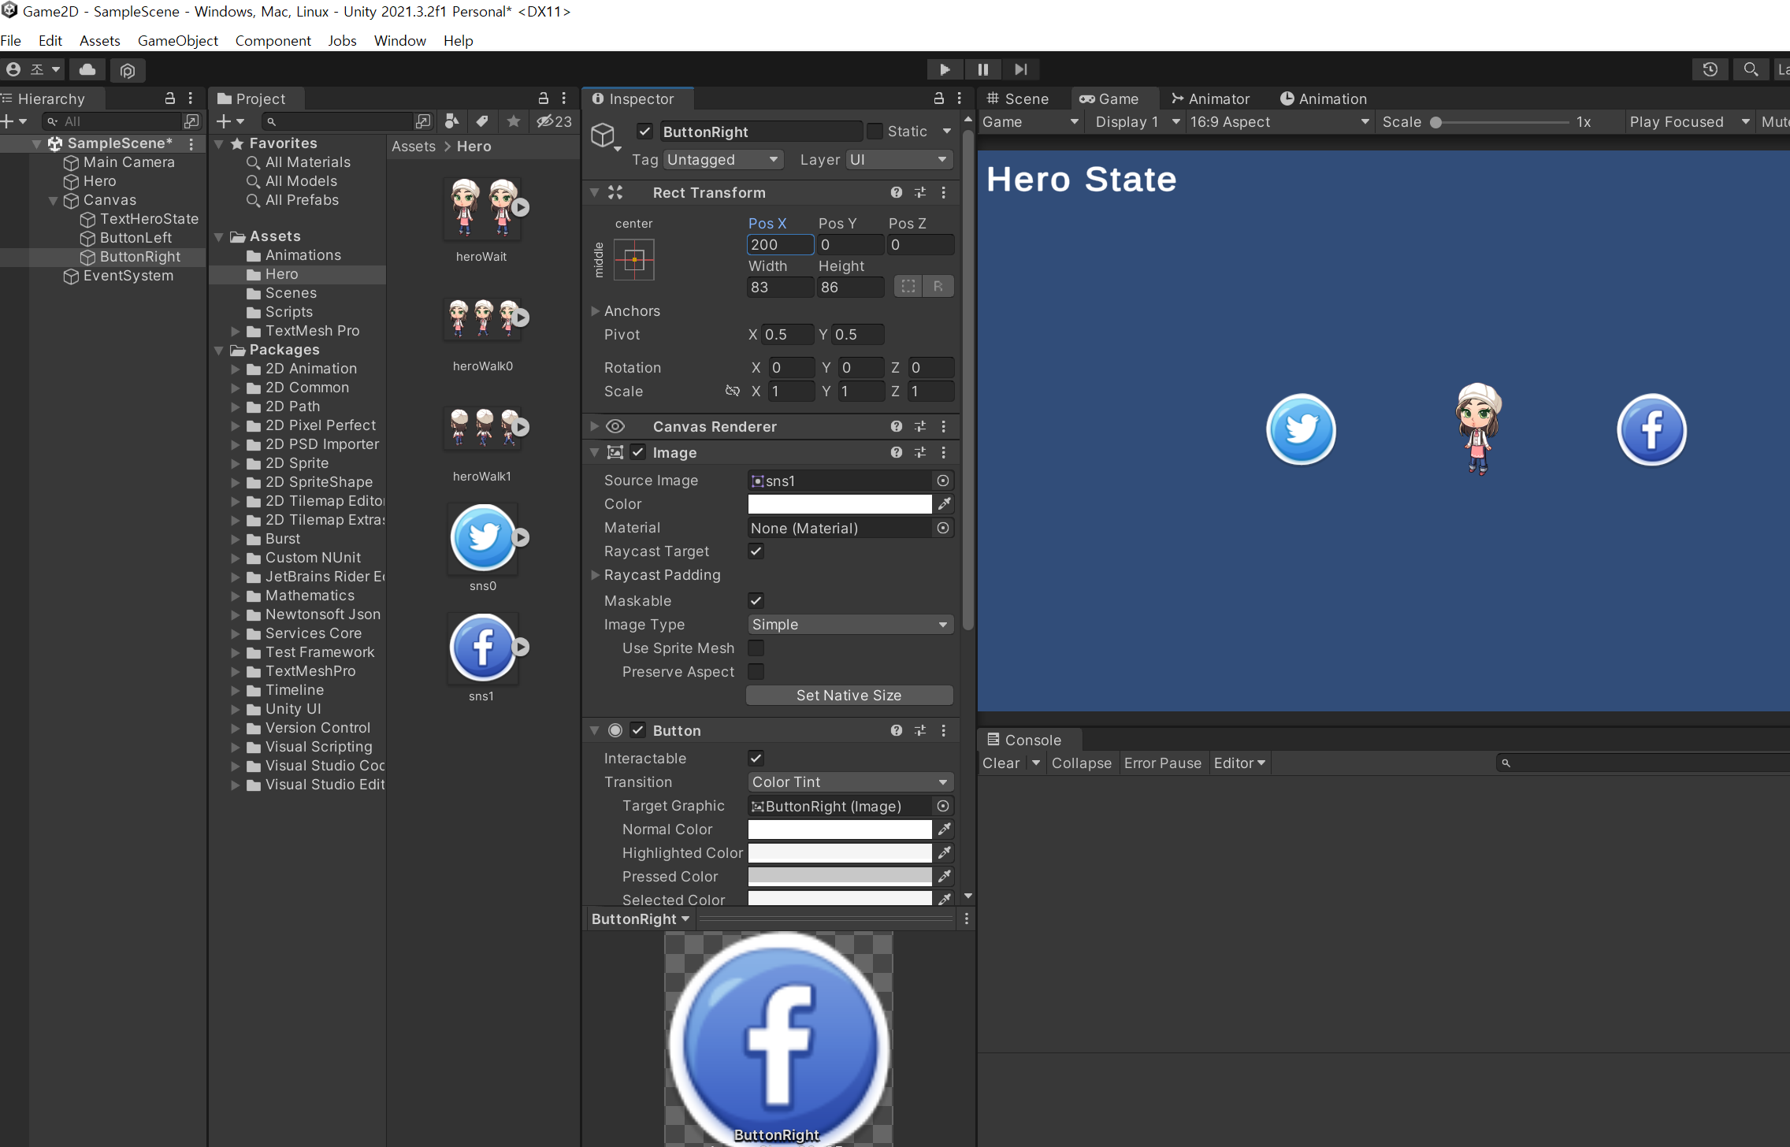This screenshot has height=1147, width=1790.
Task: Toggle constrained proportions link for Scale
Action: point(733,391)
